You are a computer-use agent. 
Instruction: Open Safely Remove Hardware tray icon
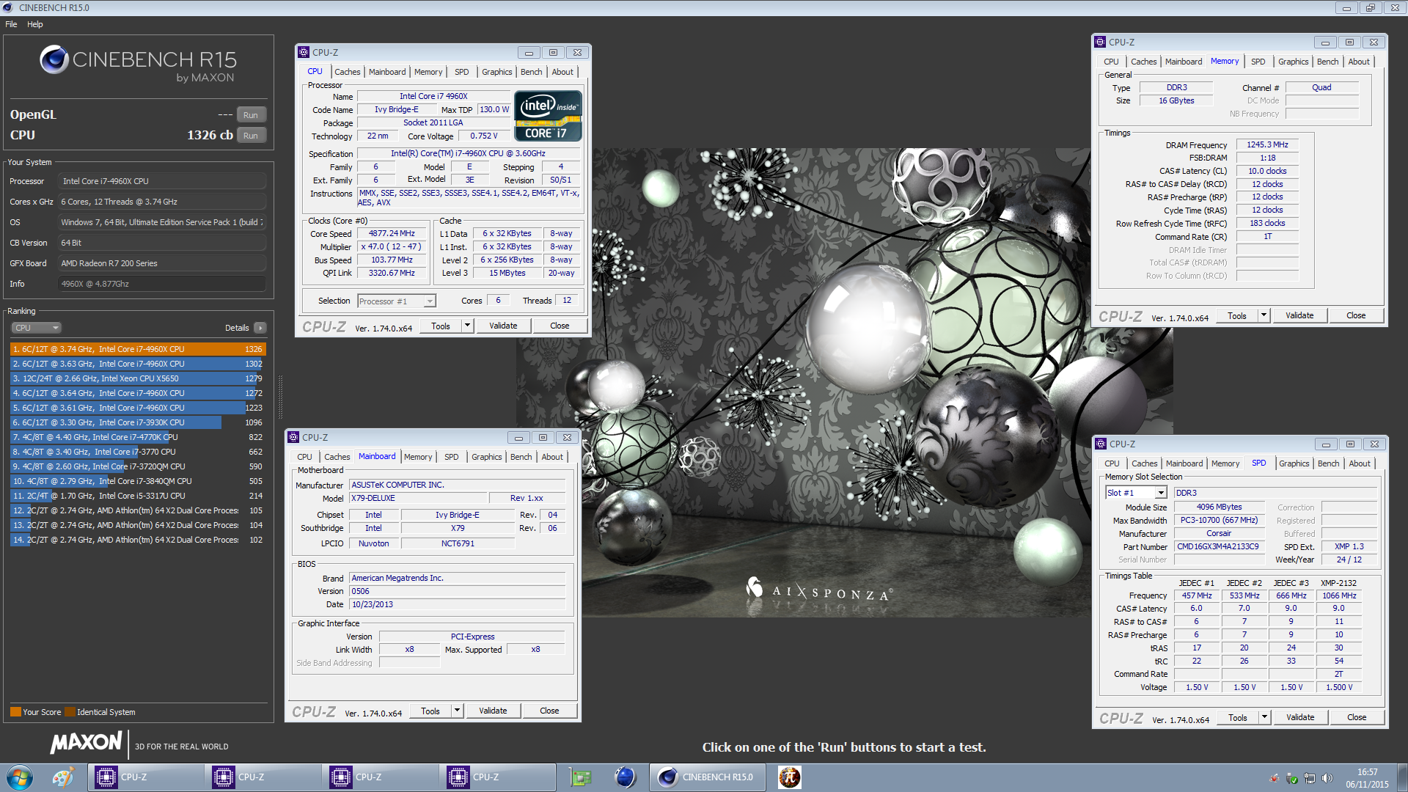tap(1292, 778)
